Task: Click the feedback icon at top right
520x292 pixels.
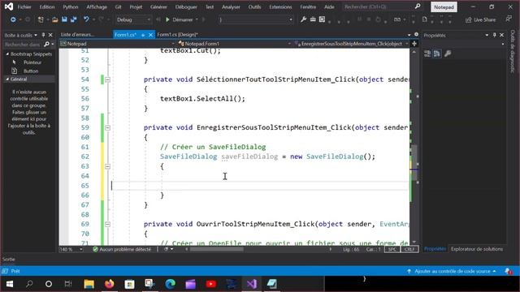Action: coord(509,19)
